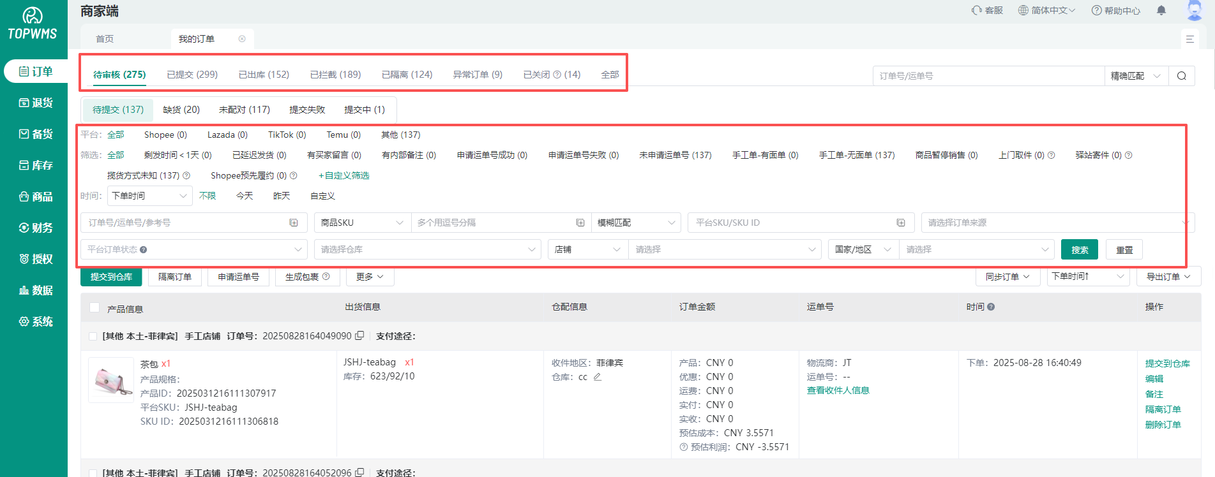The image size is (1215, 477).
Task: Open 帮助中心 help center
Action: 1115,10
